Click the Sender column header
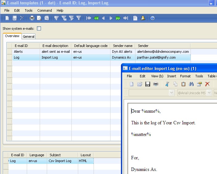This screenshot has height=174, width=217. [163, 46]
